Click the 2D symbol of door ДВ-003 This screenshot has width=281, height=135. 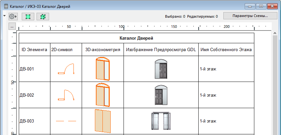tap(66, 121)
